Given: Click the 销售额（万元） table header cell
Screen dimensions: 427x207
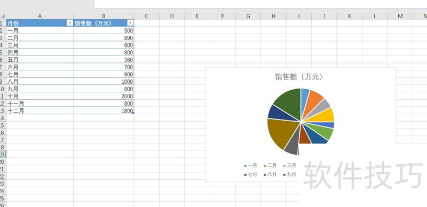Looking at the screenshot, I should 104,23.
